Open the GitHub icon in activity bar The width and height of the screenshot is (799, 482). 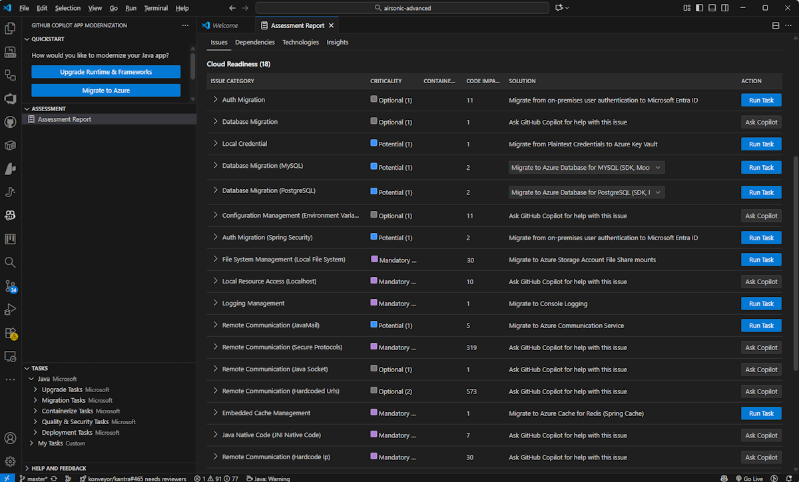[10, 122]
